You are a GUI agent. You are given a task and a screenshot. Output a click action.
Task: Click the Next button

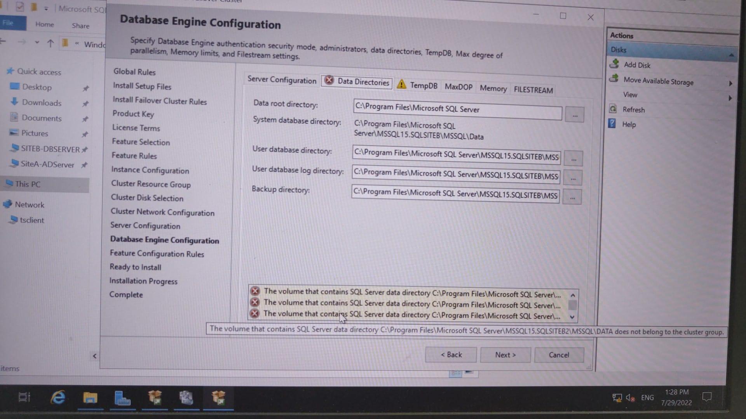click(x=505, y=355)
